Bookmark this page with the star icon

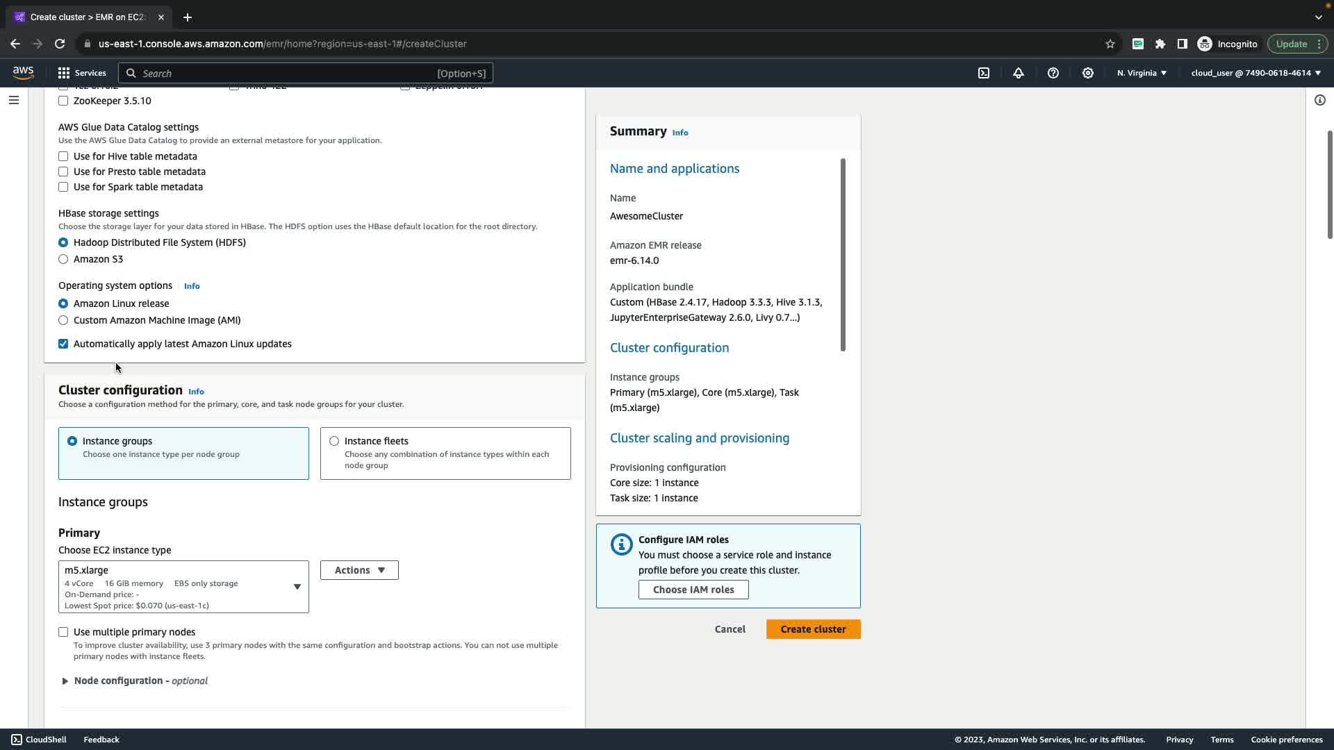coord(1110,44)
